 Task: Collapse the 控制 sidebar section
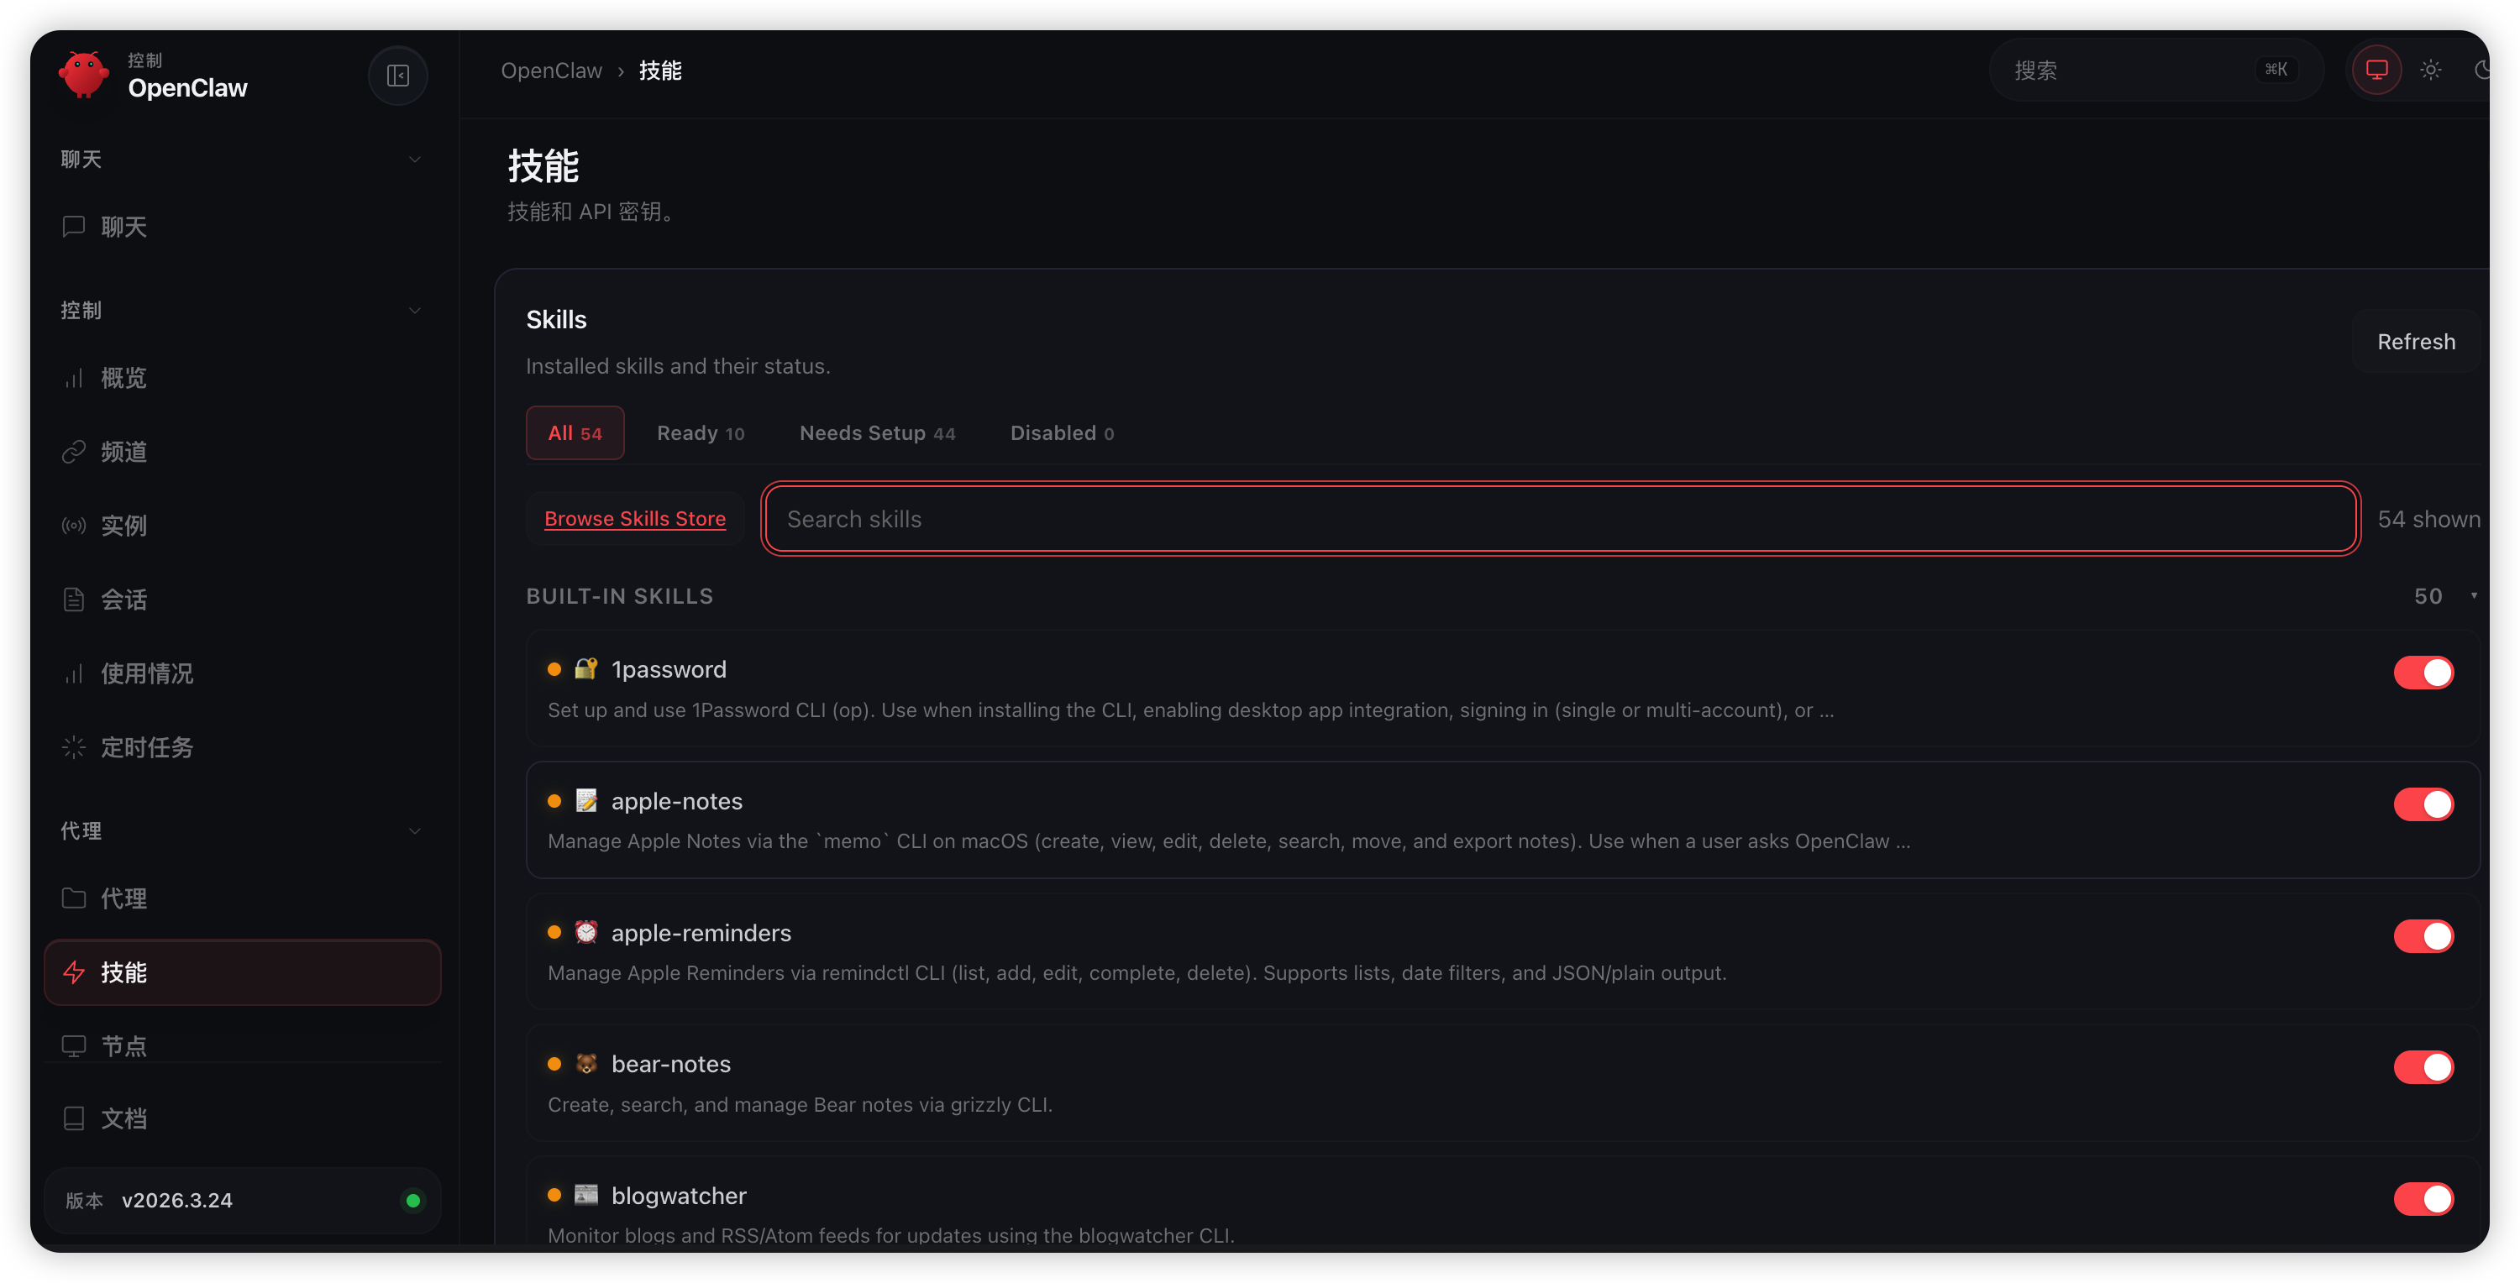coord(414,311)
